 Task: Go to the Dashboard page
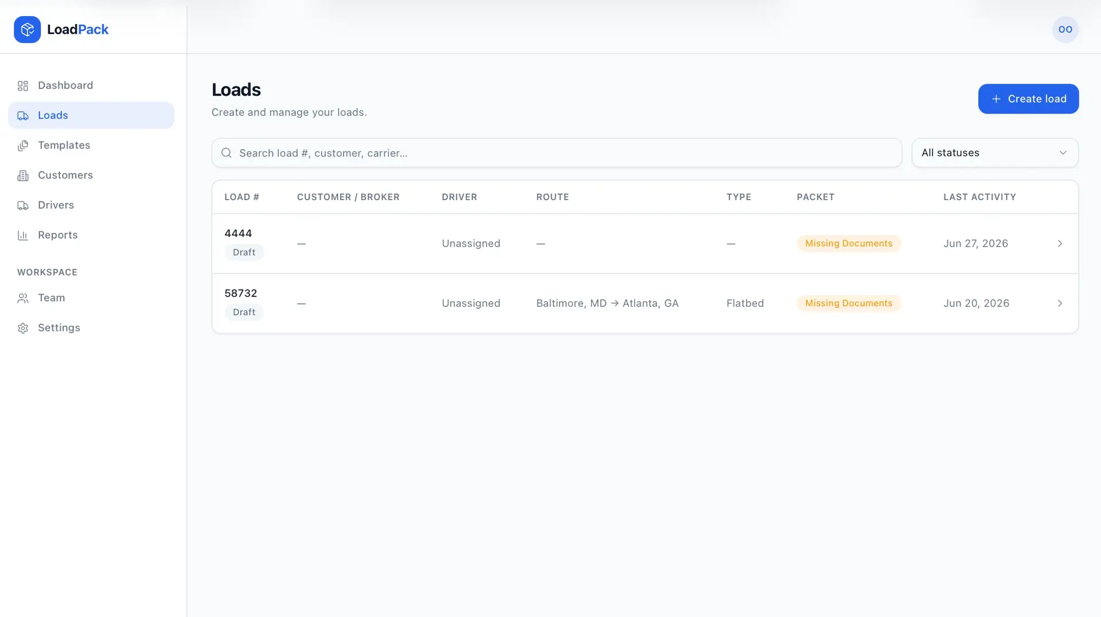[91, 85]
